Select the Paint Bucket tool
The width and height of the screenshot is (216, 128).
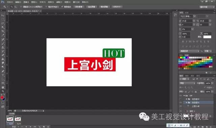[x=3, y=59]
